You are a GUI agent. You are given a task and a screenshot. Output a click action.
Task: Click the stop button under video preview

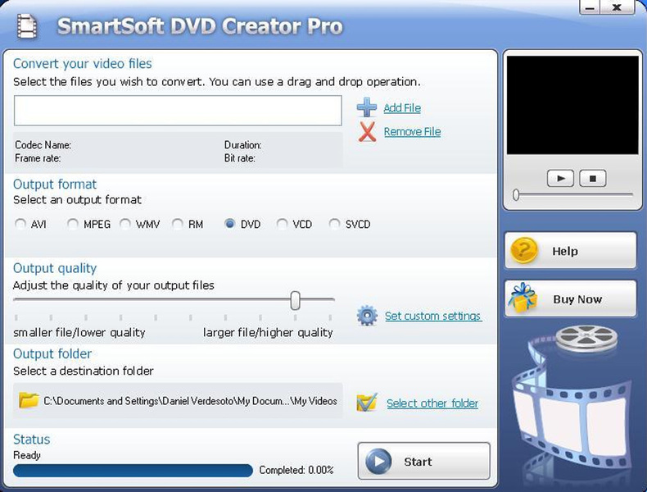tap(592, 179)
